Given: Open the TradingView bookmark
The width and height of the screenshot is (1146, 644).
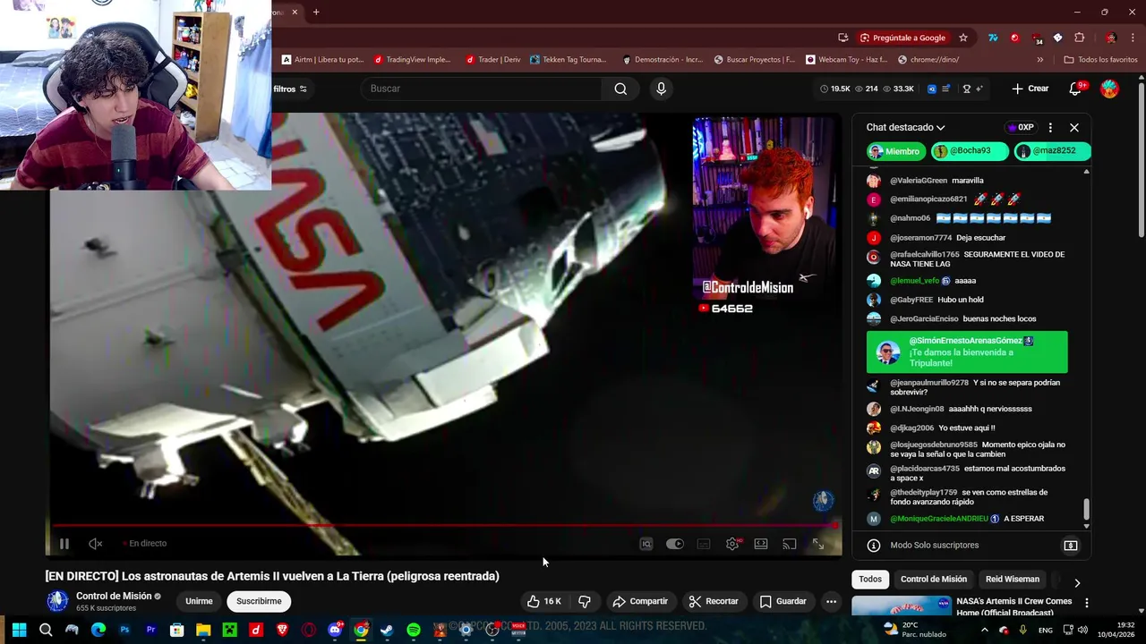Looking at the screenshot, I should (412, 60).
